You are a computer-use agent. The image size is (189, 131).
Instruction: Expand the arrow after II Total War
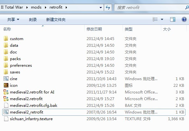point(27,7)
